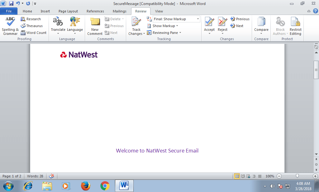The height and width of the screenshot is (192, 319).
Task: Expand the Accept dropdown arrow
Action: click(209, 34)
